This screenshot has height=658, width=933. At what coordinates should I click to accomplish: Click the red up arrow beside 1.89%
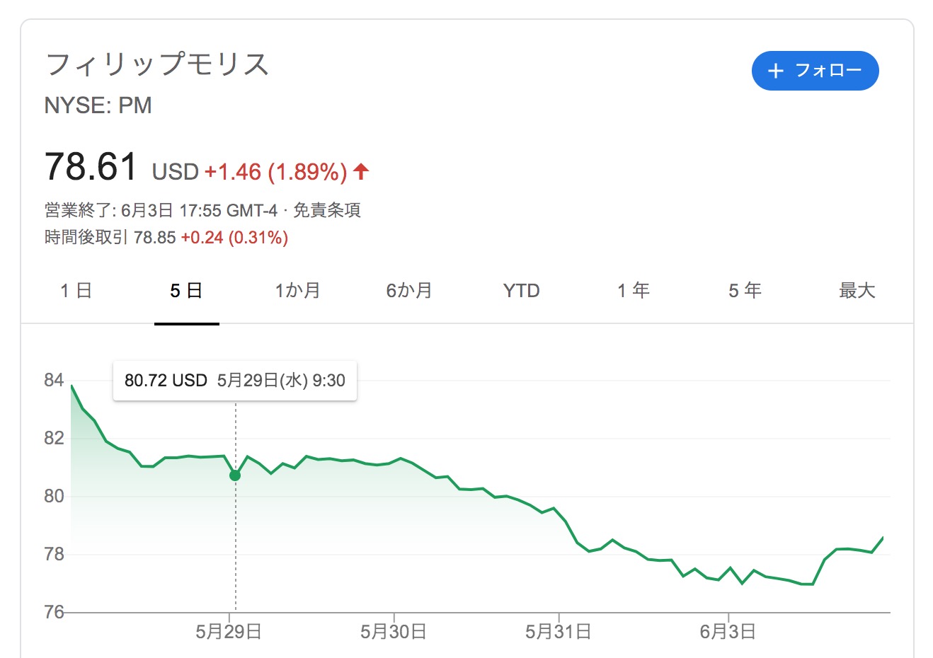point(361,171)
